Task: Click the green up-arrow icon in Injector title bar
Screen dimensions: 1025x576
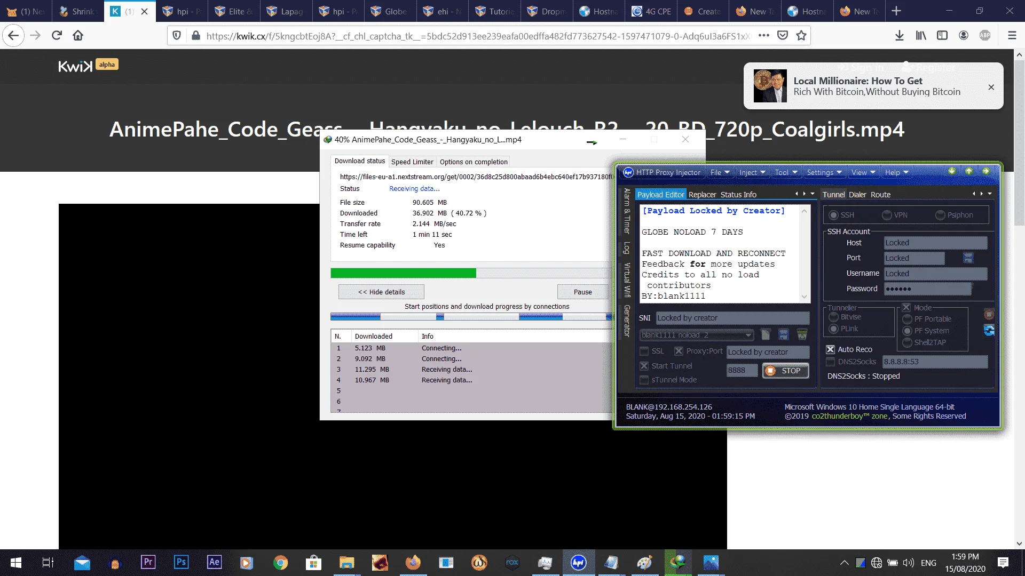Action: tap(969, 171)
